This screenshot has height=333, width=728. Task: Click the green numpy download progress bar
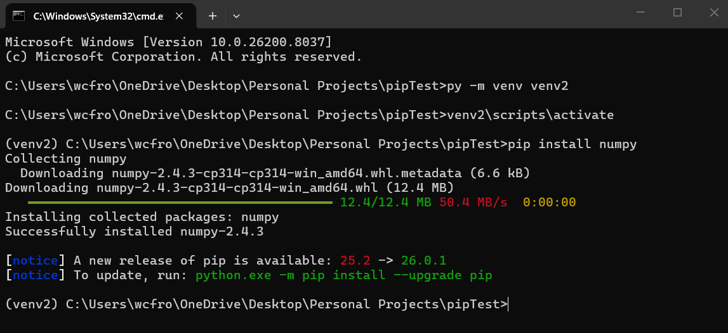180,203
